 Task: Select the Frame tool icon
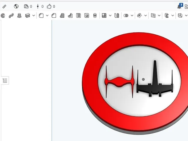tap(167, 16)
